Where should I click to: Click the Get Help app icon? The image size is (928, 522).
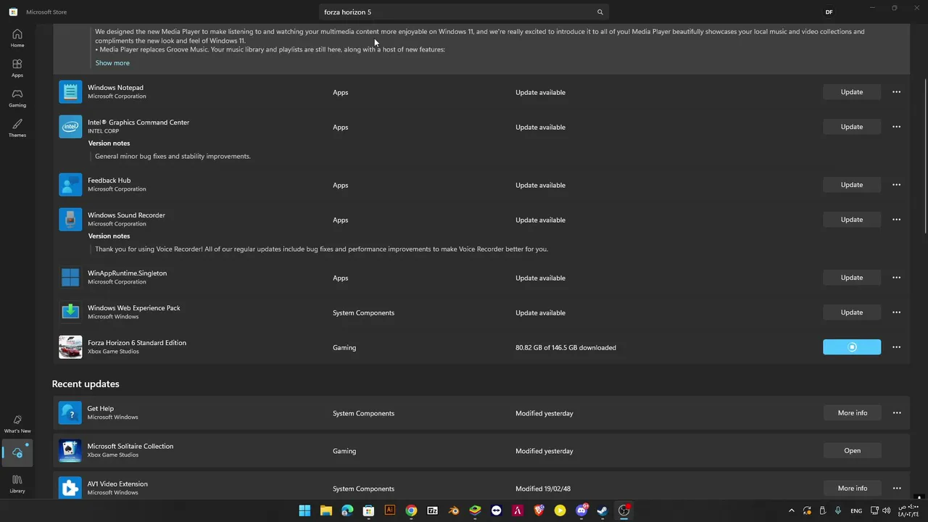(x=70, y=413)
